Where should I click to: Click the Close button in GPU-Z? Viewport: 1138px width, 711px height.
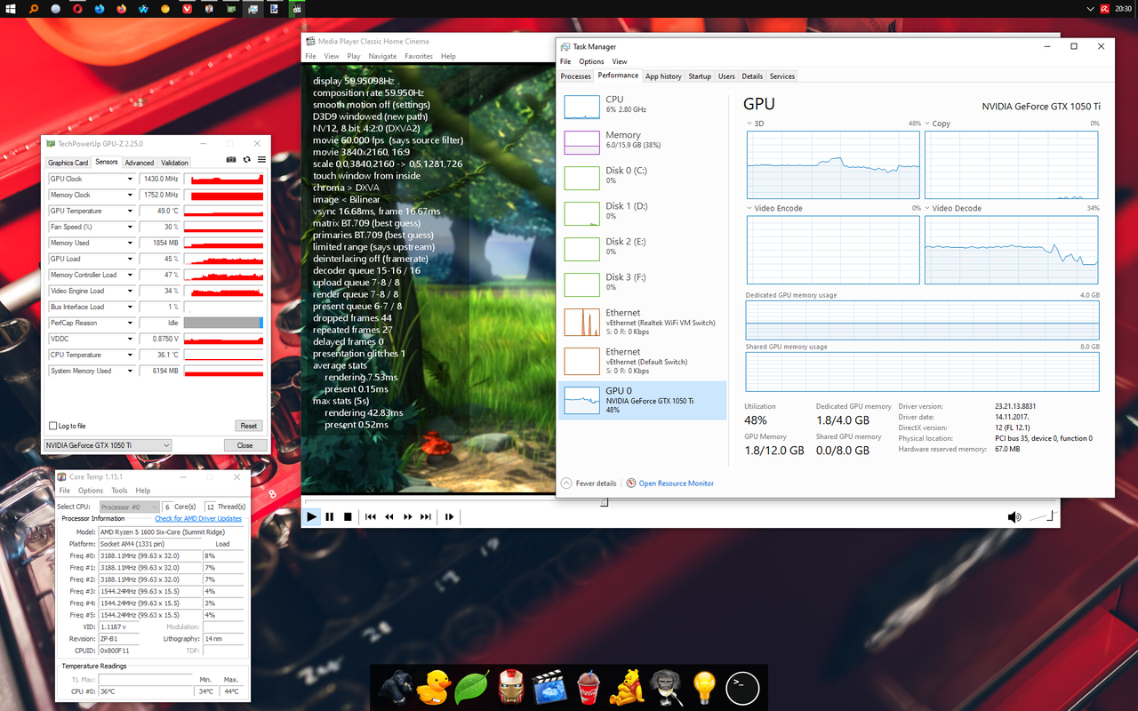(x=244, y=445)
